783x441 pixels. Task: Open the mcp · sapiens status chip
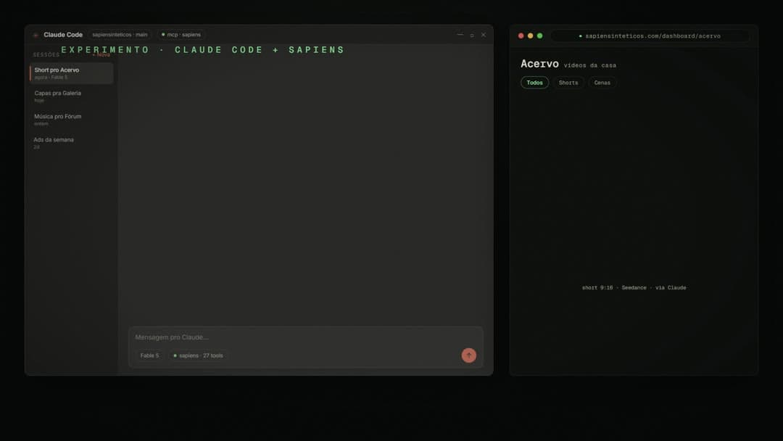coord(181,35)
